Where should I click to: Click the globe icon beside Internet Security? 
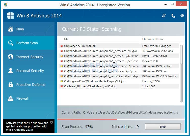[x=11, y=57]
